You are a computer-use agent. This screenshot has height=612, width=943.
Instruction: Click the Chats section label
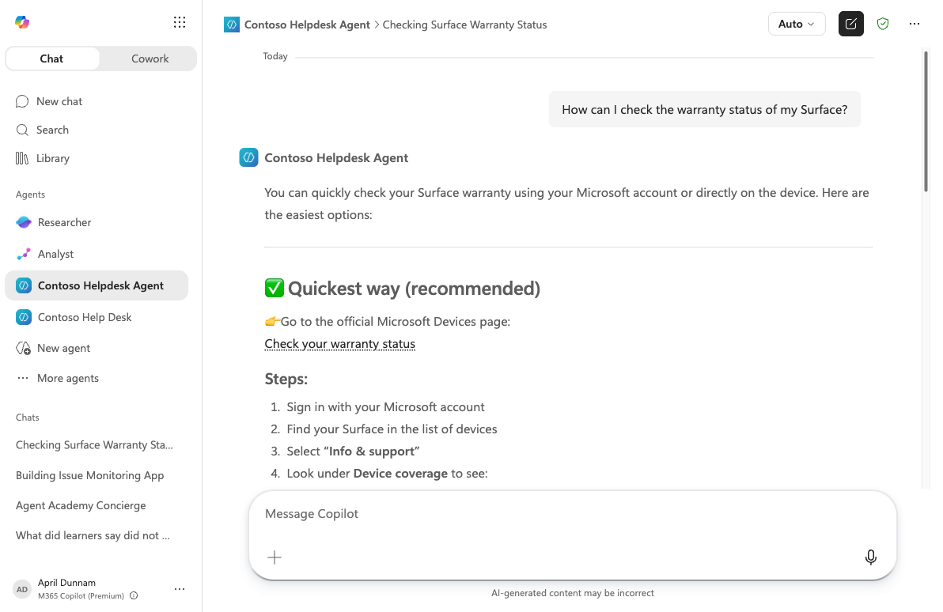[x=27, y=417]
